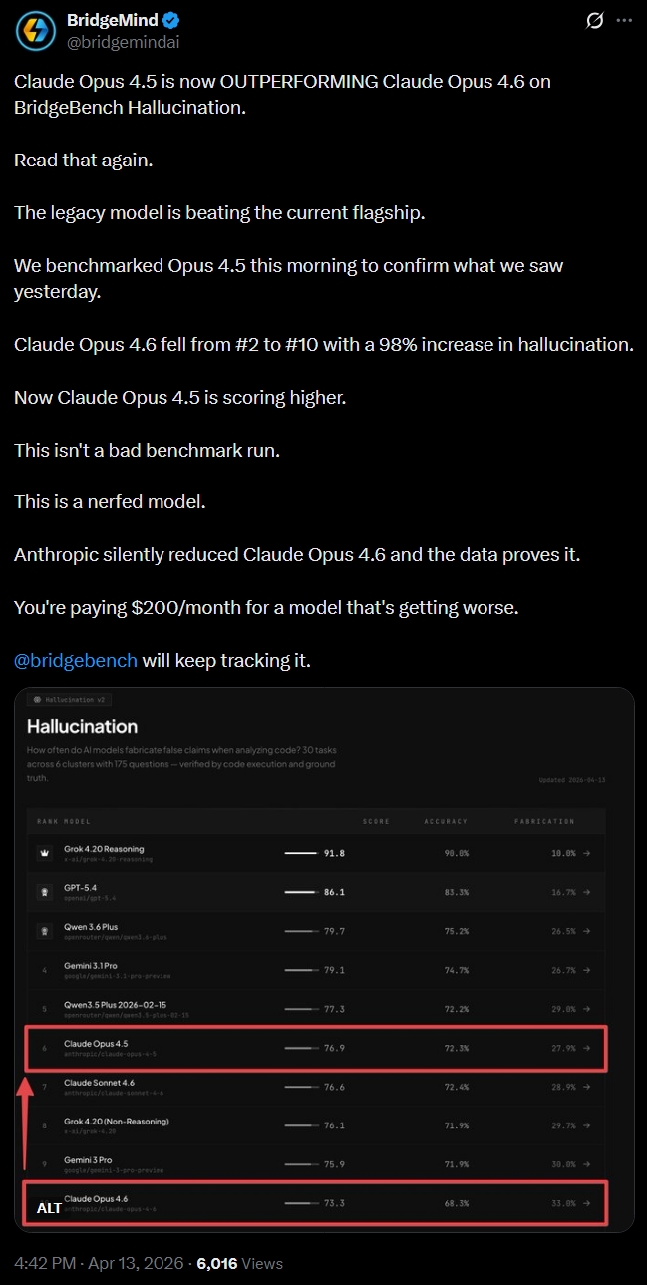This screenshot has height=1285, width=647.
Task: Click the Fabrication column header
Action: click(x=544, y=821)
